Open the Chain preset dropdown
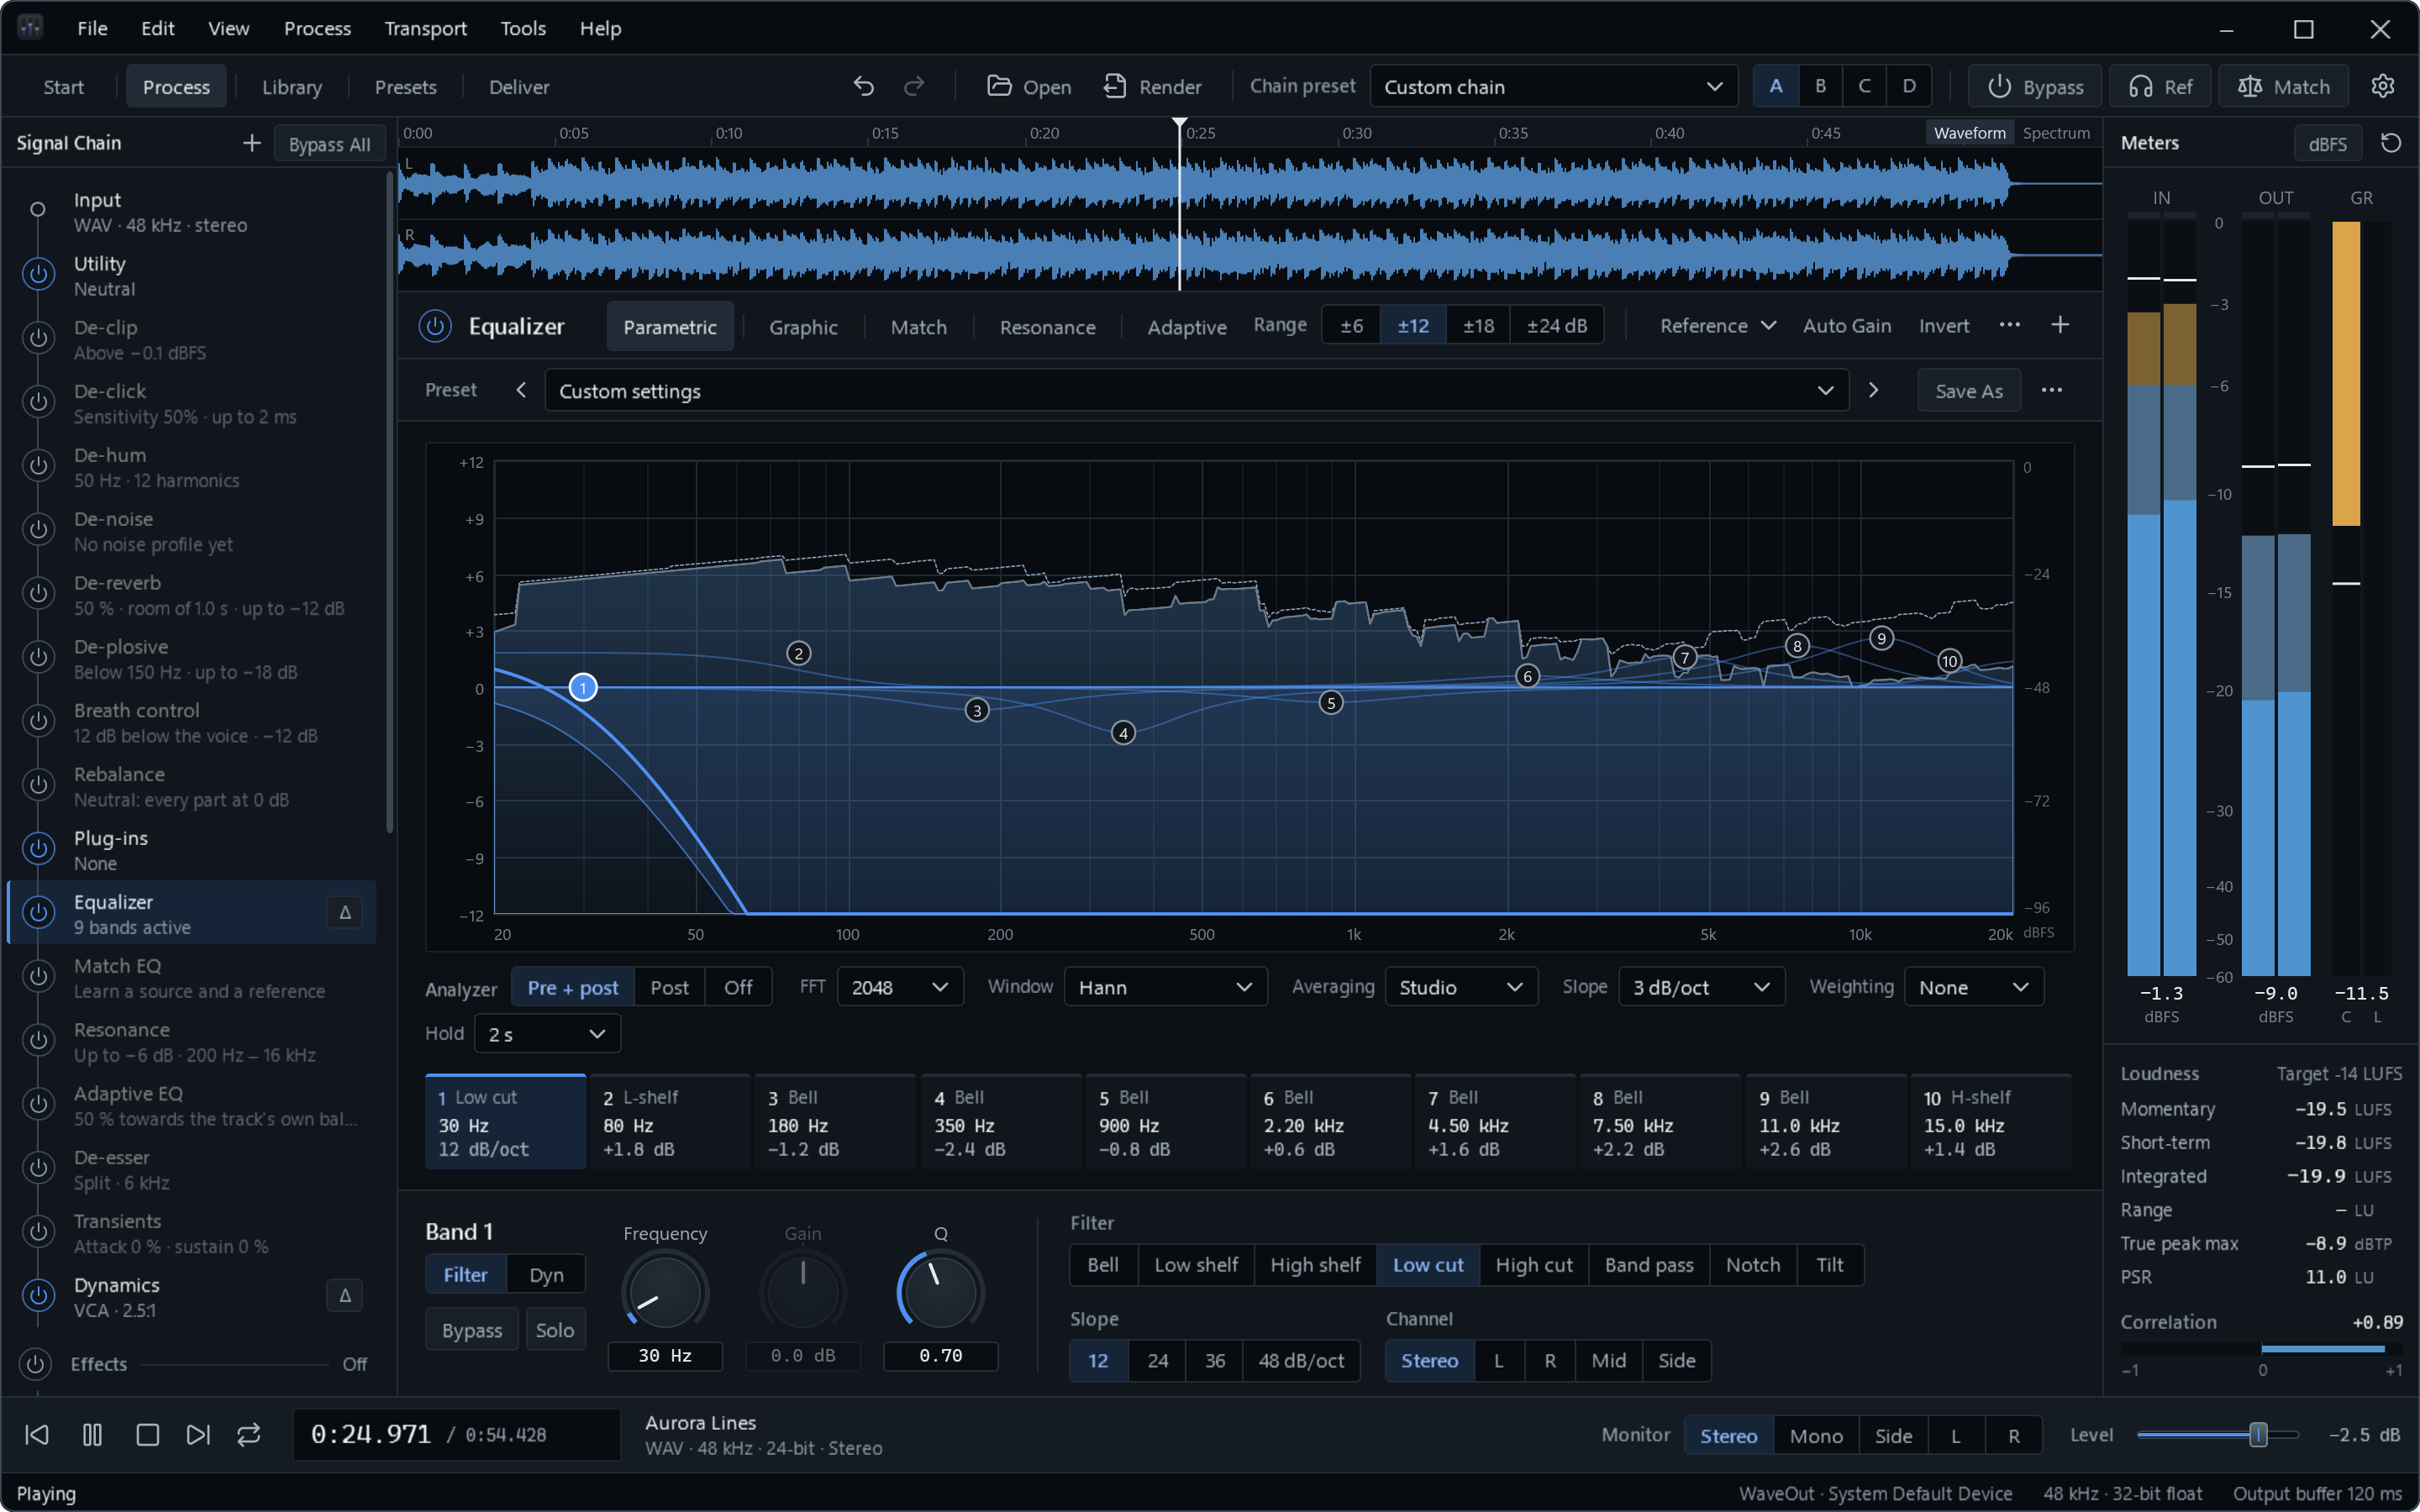This screenshot has width=2420, height=1512. tap(1553, 86)
